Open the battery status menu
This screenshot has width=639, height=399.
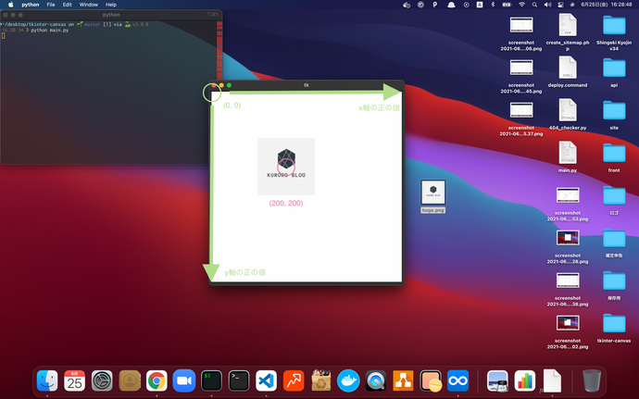pos(507,5)
